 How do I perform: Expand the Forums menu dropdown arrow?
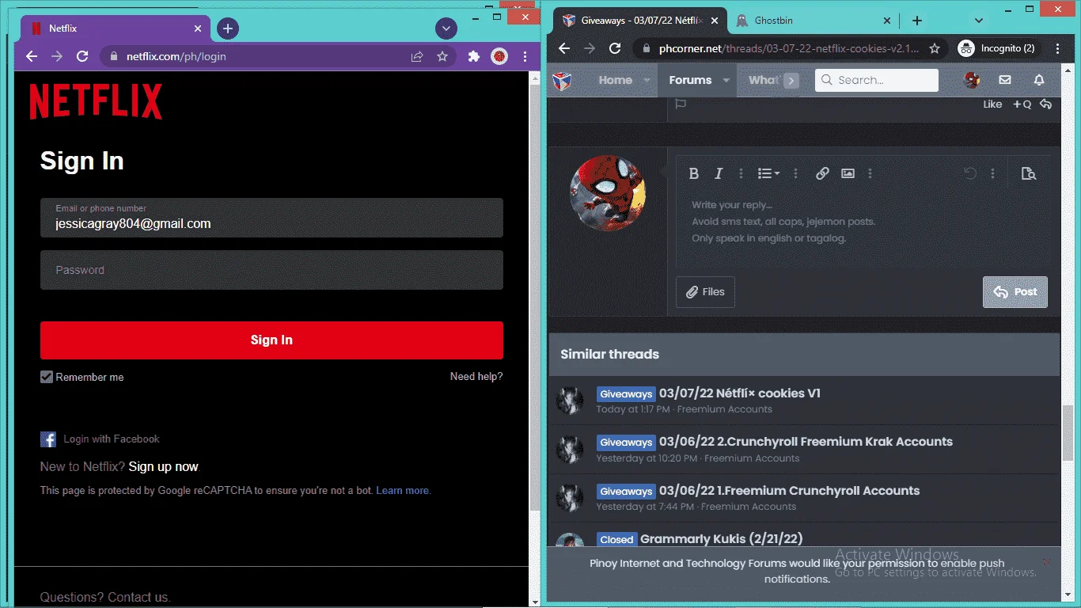[x=725, y=80]
